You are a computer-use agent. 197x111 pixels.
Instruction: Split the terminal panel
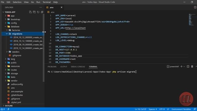[x=188, y=67]
